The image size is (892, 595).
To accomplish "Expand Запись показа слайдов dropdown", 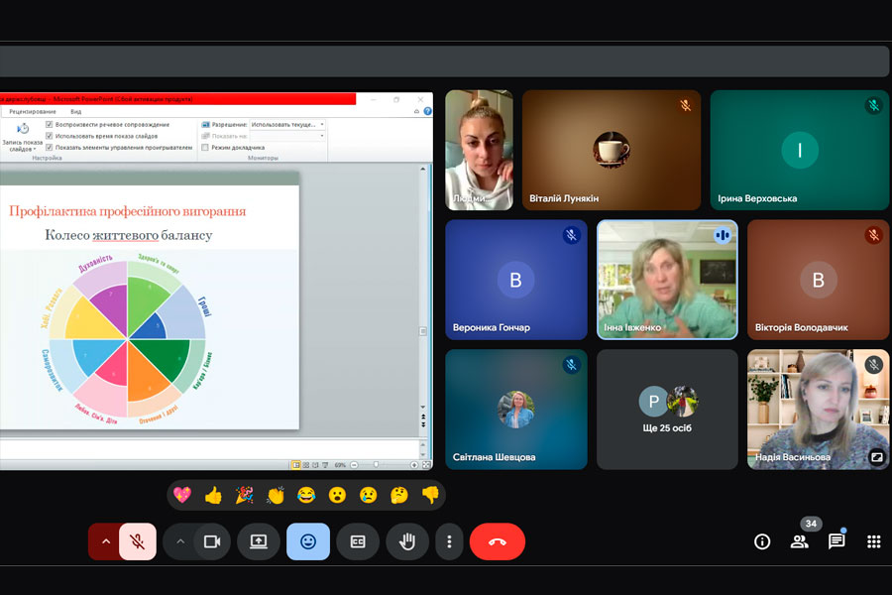I will tap(22, 137).
